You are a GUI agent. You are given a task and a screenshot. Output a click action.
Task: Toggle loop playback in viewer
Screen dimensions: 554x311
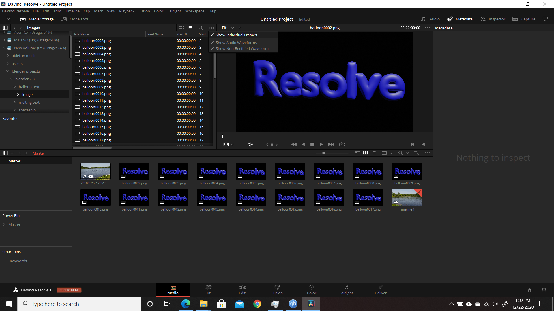(x=342, y=144)
